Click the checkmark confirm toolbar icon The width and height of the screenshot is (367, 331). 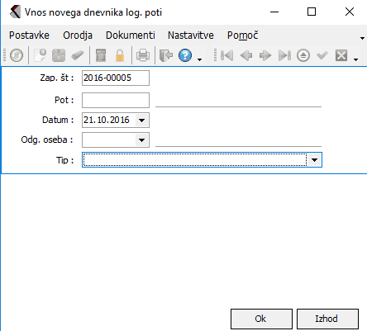tap(322, 55)
